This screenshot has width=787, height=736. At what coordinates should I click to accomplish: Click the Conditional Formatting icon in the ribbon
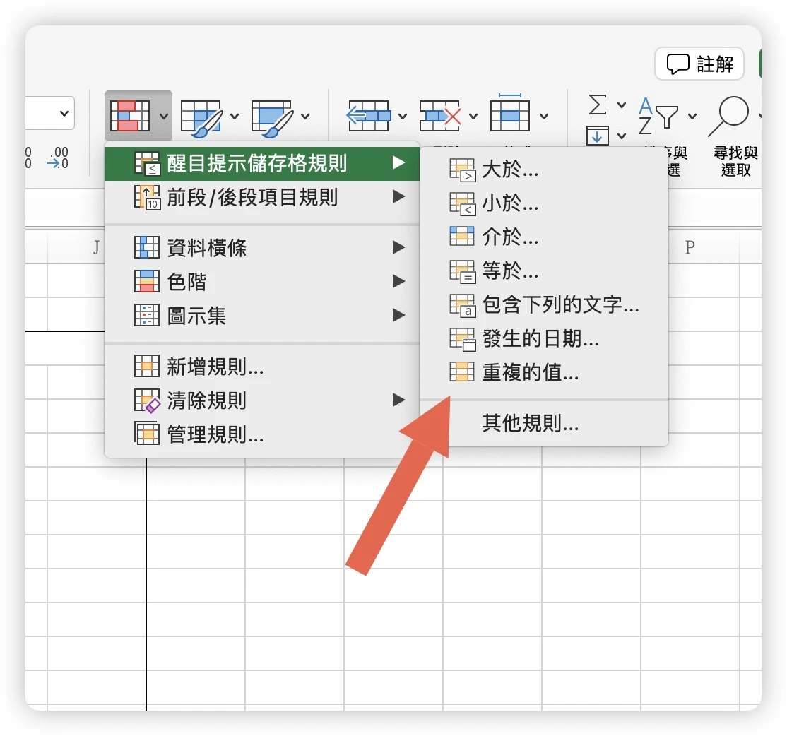pyautogui.click(x=130, y=116)
